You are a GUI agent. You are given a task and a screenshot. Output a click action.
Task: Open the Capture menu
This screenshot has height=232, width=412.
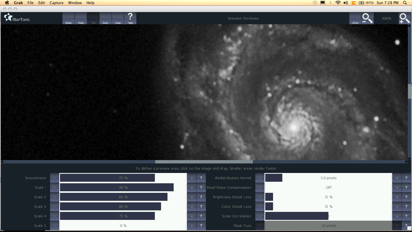56,3
